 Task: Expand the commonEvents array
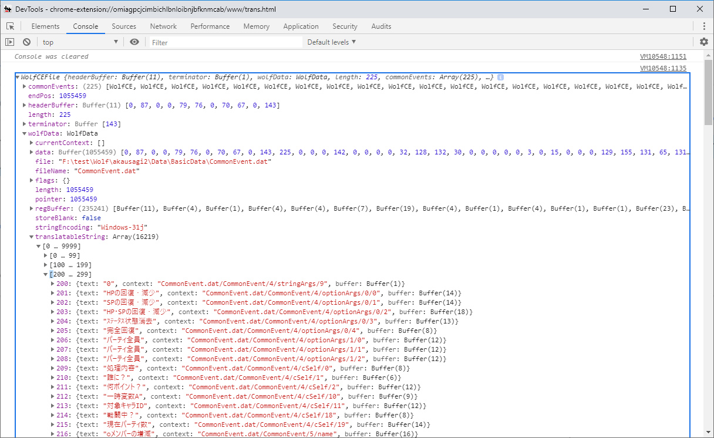(x=24, y=87)
